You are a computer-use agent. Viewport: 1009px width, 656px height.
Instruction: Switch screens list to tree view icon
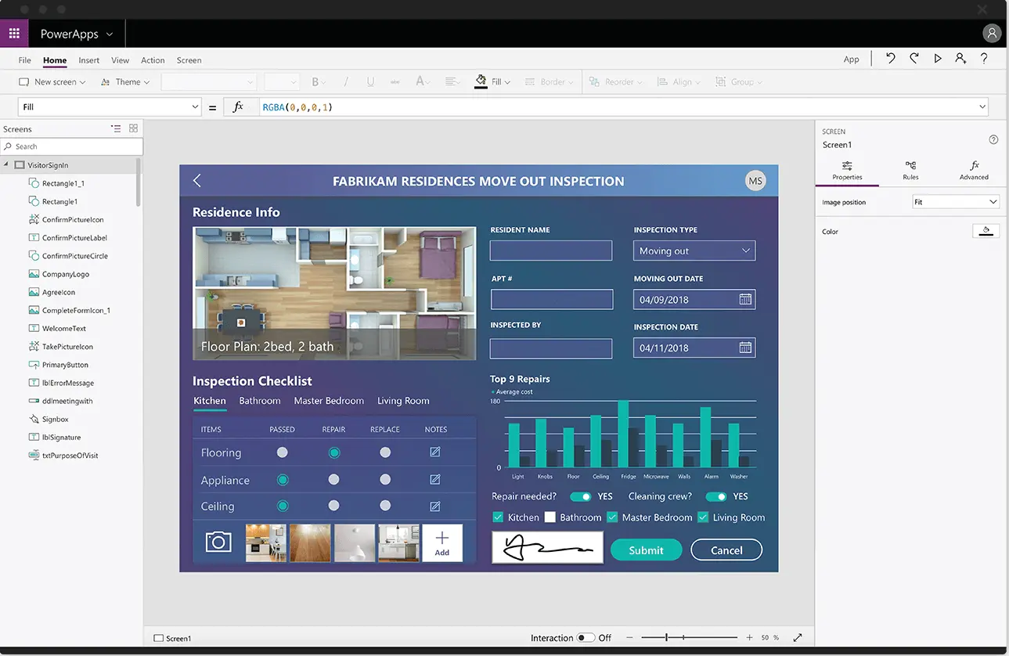(116, 128)
